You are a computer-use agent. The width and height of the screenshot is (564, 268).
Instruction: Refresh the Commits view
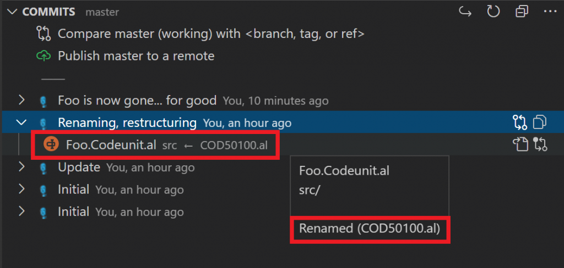[493, 12]
